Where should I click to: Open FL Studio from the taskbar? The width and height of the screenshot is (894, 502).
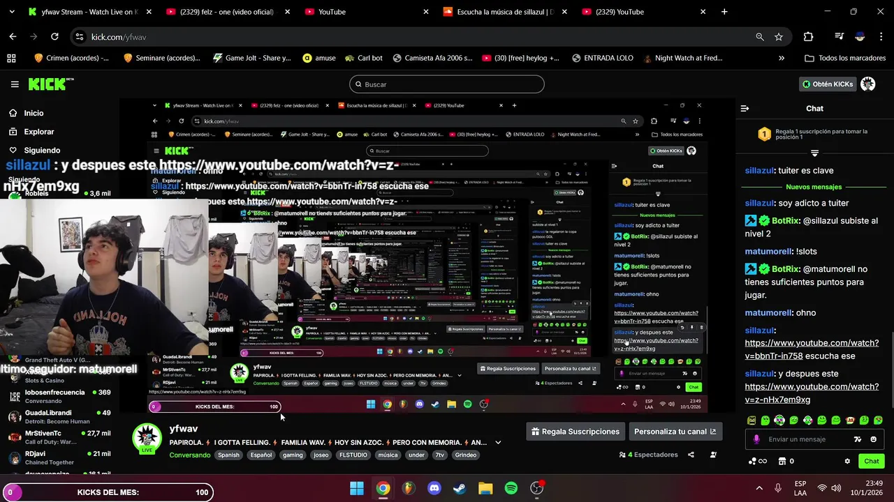(x=409, y=488)
